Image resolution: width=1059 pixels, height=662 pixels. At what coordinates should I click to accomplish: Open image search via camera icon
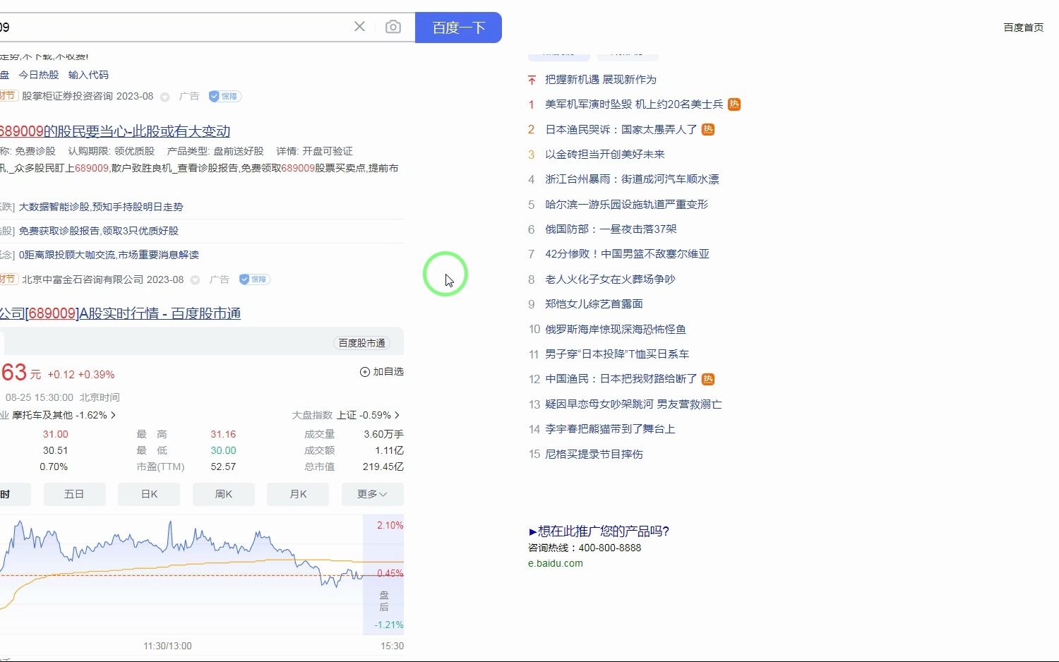(393, 27)
